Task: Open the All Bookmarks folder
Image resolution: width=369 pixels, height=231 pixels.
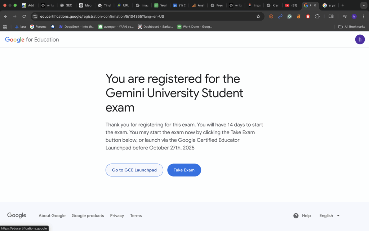Action: tap(352, 27)
